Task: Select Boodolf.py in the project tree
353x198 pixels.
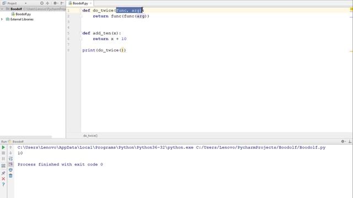Action: [23, 14]
